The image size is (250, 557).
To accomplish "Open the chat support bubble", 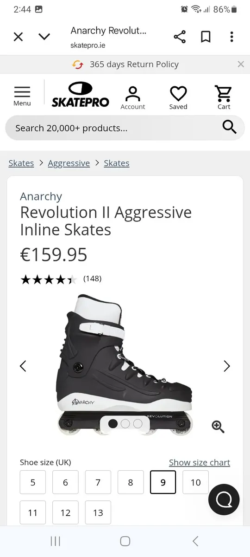I will (224, 499).
